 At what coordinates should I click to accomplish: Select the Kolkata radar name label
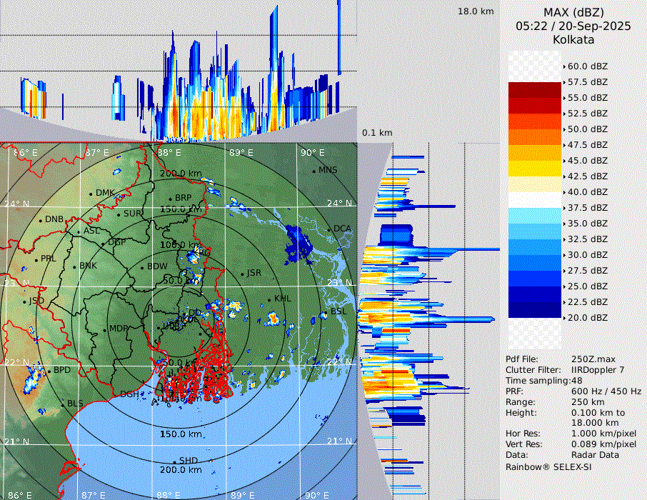[x=573, y=39]
